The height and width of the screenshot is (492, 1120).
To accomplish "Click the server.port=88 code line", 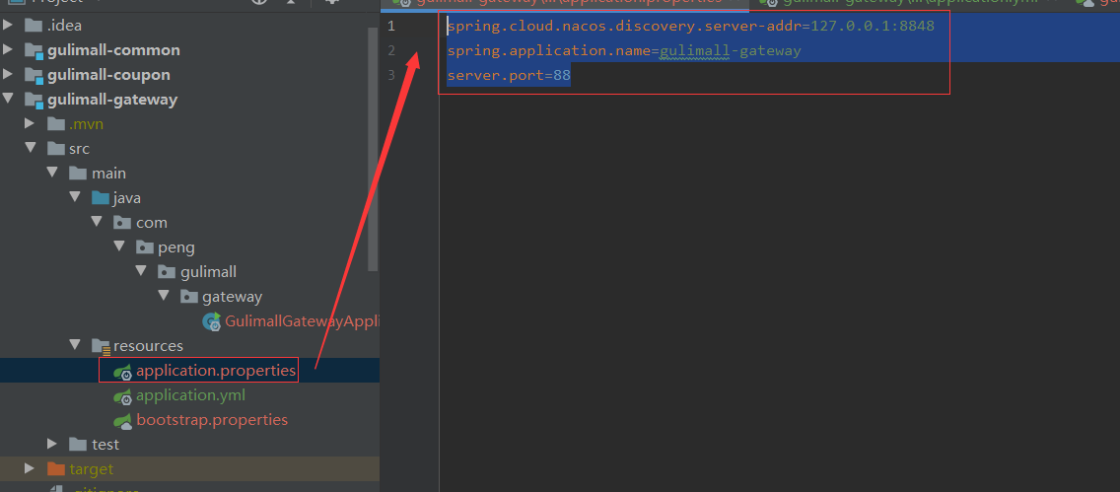I will (x=509, y=75).
